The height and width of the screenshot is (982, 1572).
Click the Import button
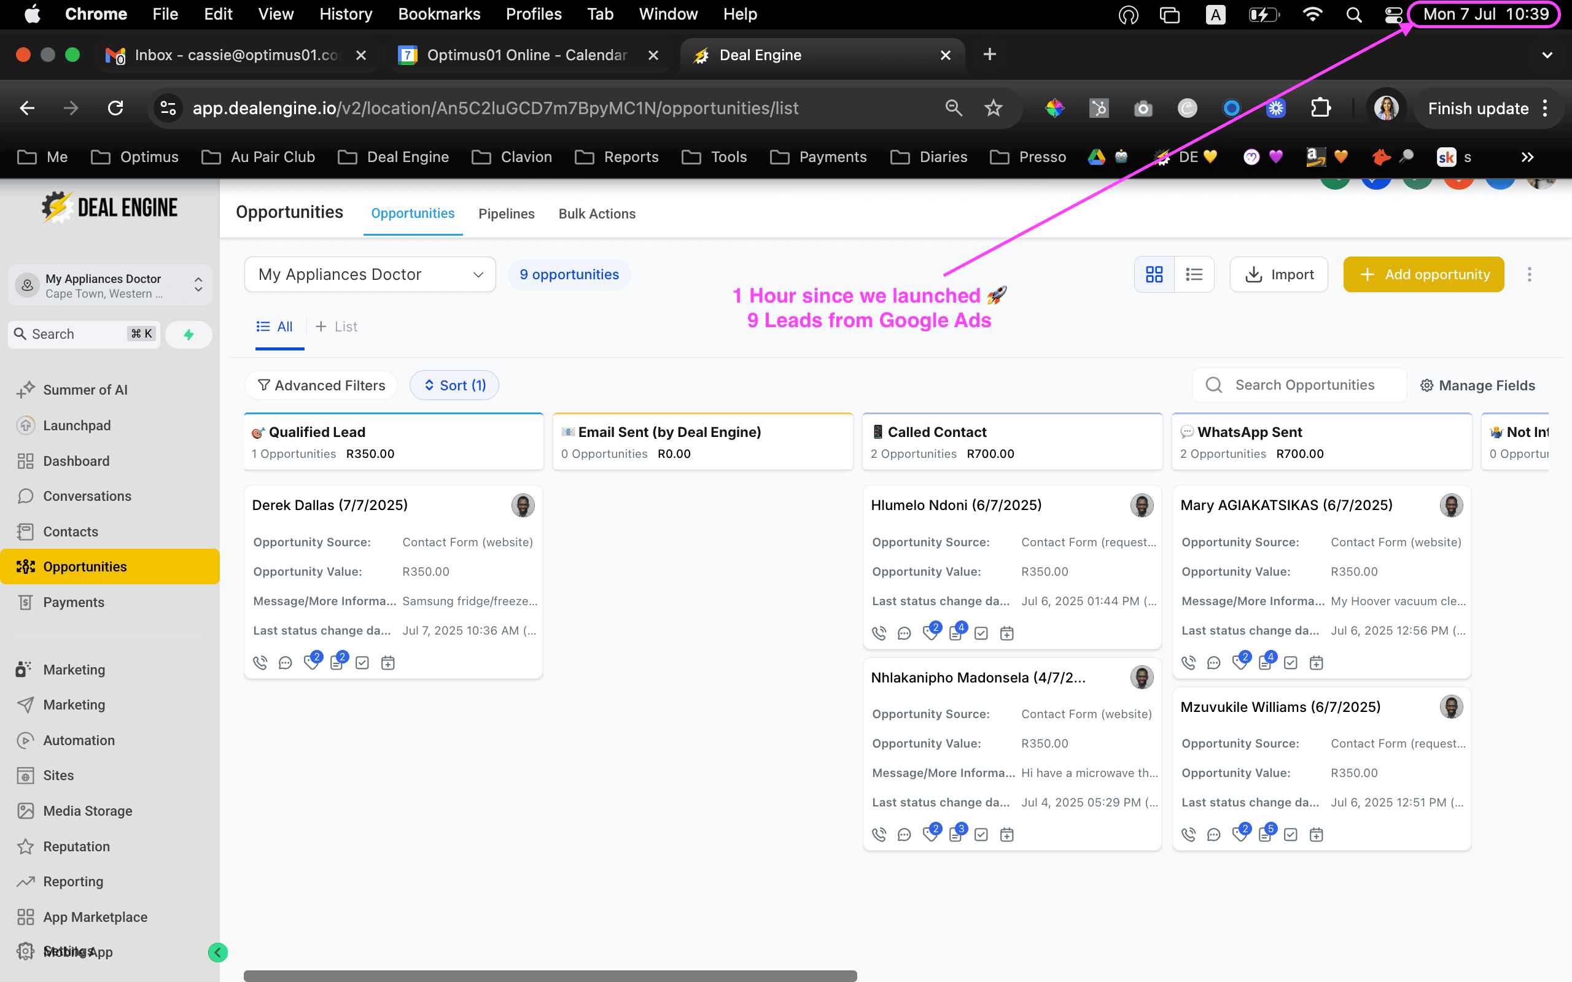pyautogui.click(x=1279, y=275)
